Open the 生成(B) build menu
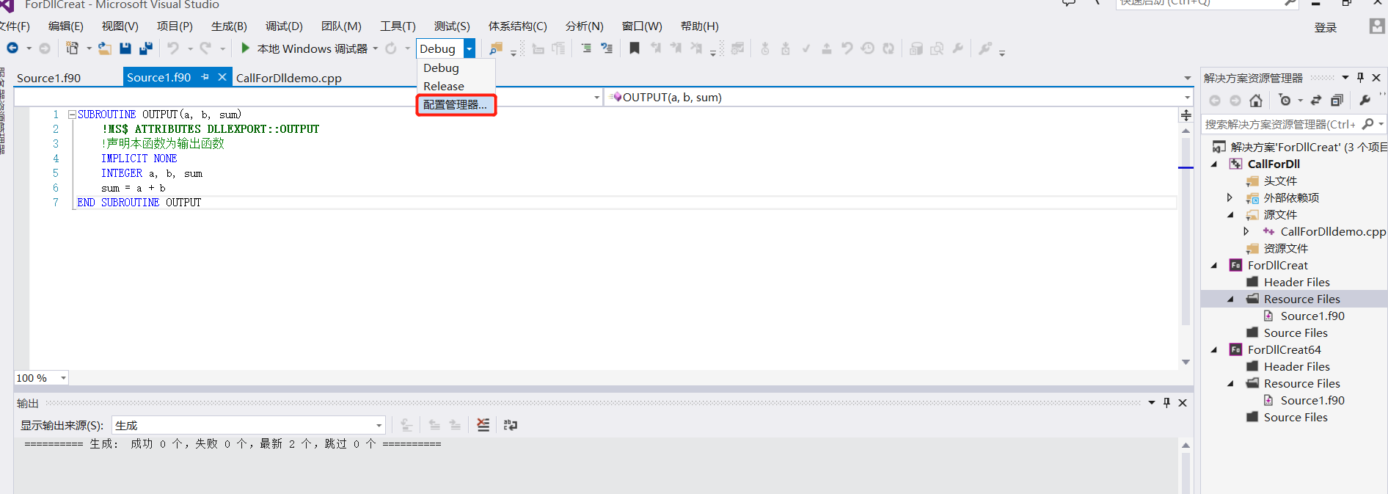The image size is (1388, 494). [229, 26]
